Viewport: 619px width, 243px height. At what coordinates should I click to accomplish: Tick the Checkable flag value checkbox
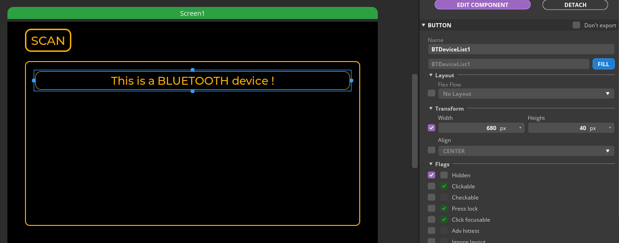pos(444,197)
